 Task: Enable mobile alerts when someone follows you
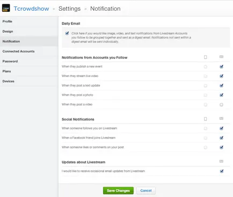[206, 128]
